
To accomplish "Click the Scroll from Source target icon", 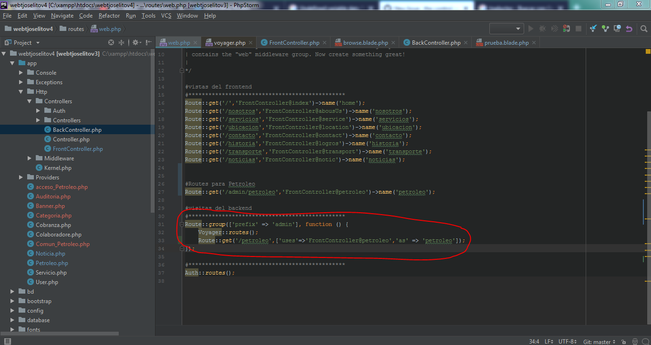I will (111, 42).
